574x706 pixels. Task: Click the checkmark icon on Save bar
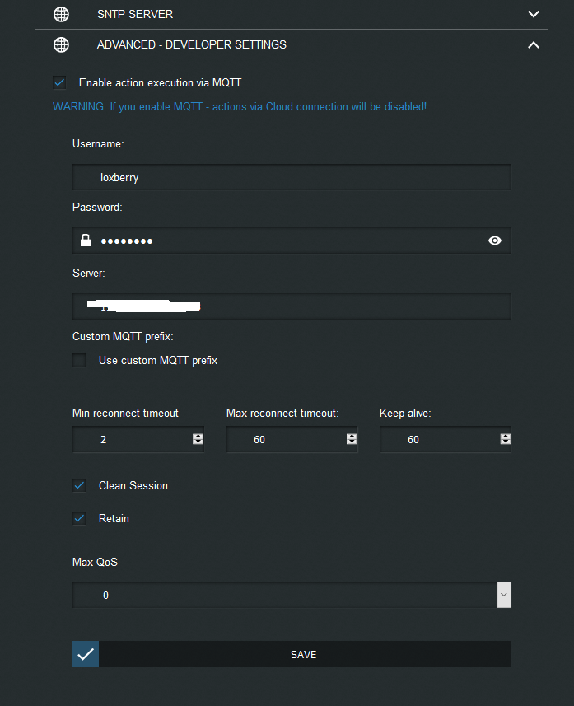86,654
